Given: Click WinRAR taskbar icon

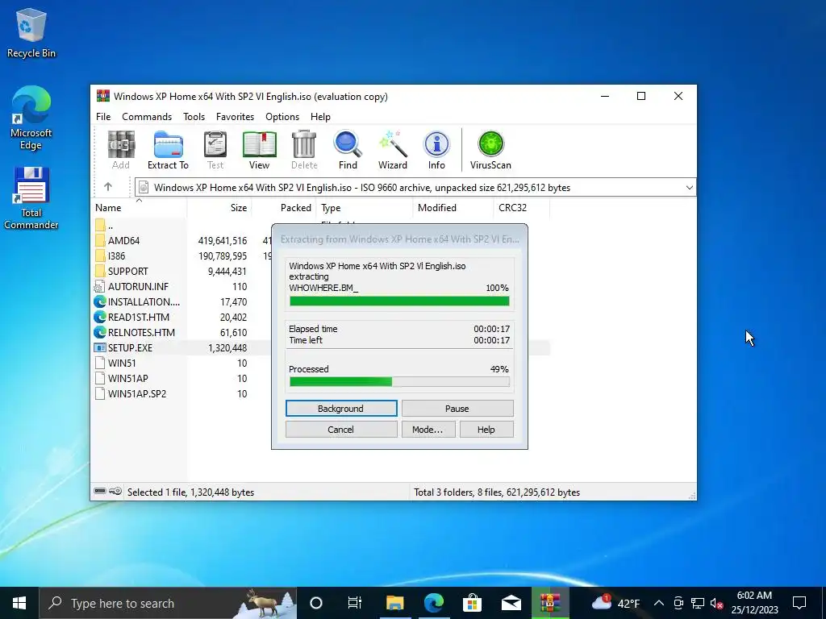Looking at the screenshot, I should (550, 603).
